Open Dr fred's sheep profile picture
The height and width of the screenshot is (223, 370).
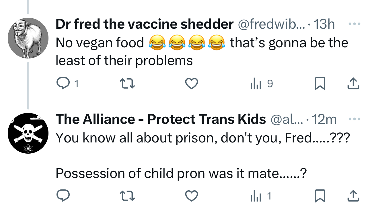[x=28, y=38]
